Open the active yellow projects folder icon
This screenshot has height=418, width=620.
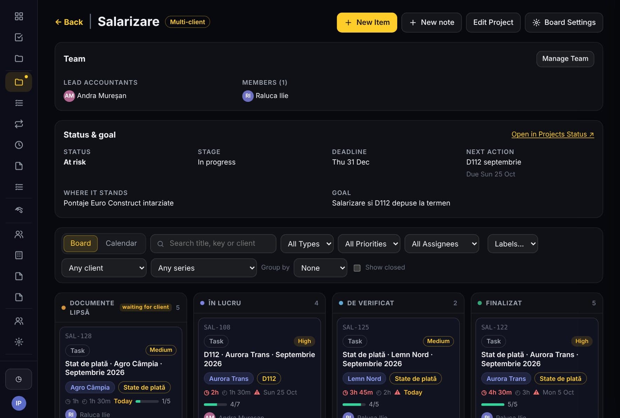(x=19, y=82)
